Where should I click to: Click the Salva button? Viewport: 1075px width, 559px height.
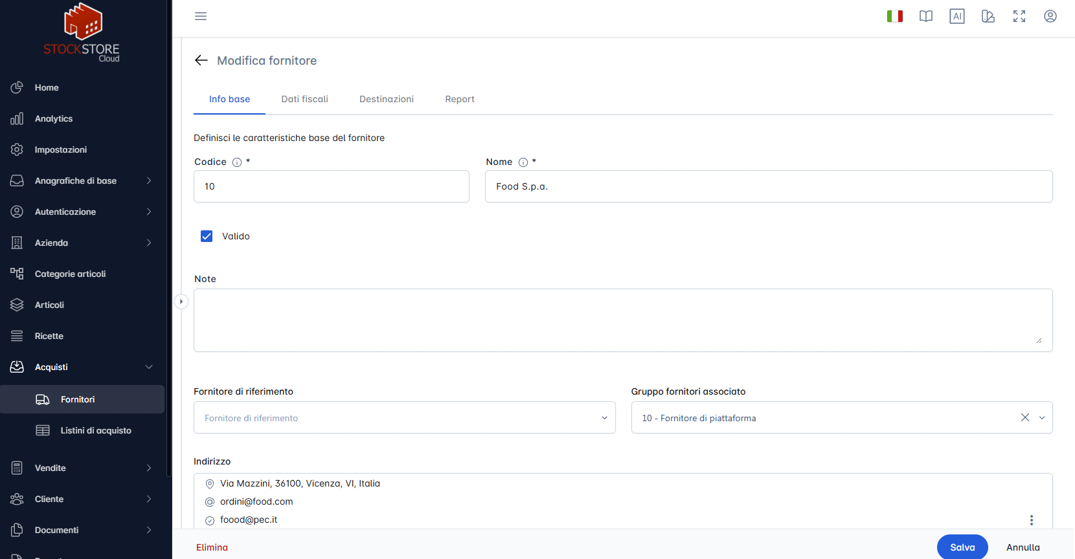tap(962, 547)
